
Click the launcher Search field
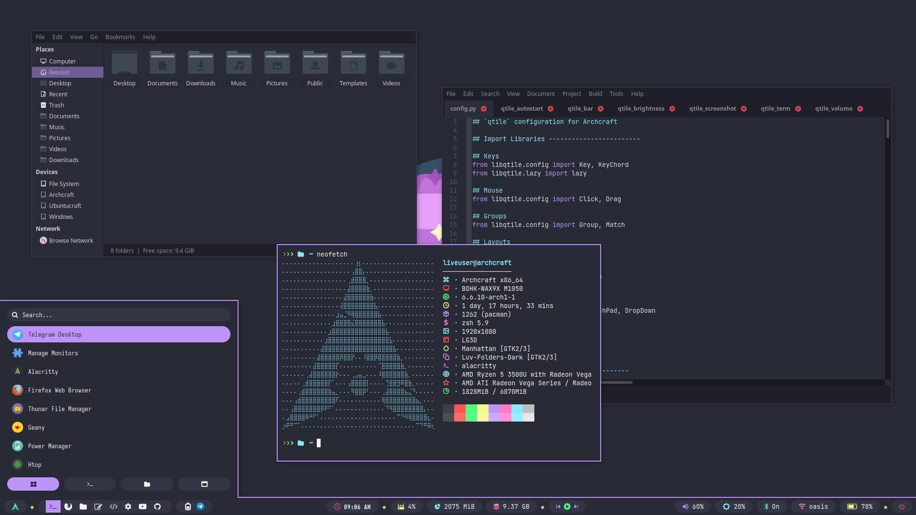tap(119, 315)
